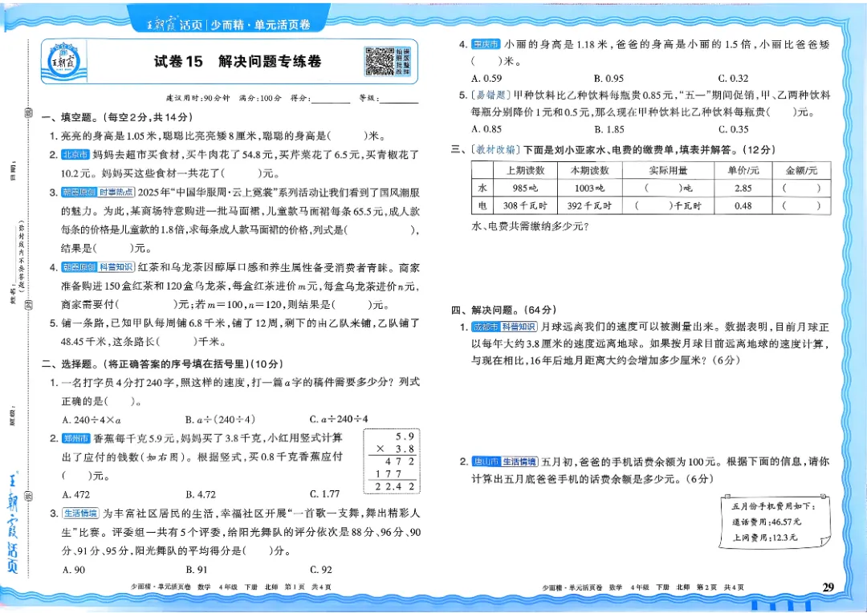The image size is (867, 613).
Task: Click the 易错题 tag in question 5
Action: click(490, 95)
